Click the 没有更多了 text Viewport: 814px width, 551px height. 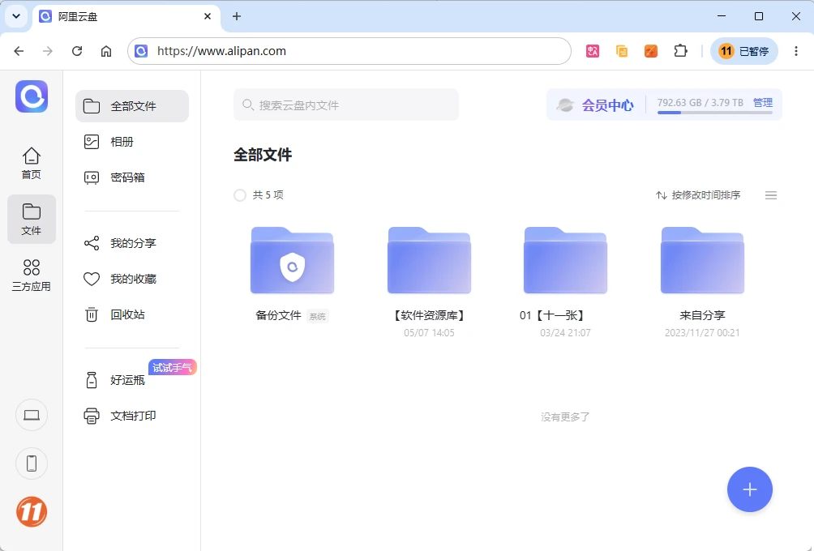click(x=565, y=416)
